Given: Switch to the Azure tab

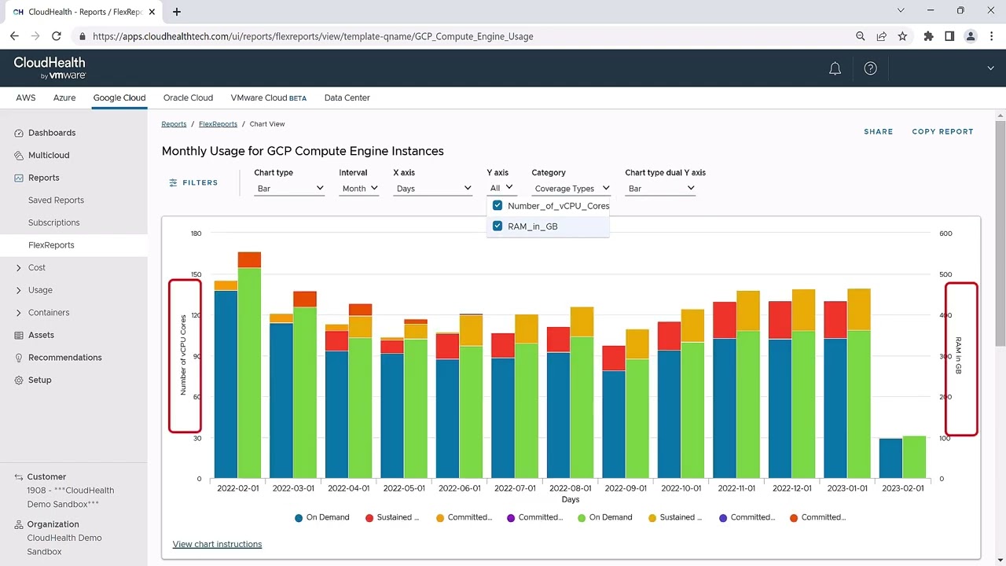Looking at the screenshot, I should coord(64,98).
